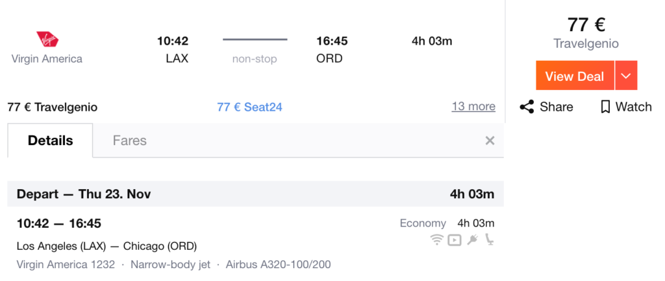The image size is (665, 281).
Task: Click the non-stop flight route line
Action: 255,39
